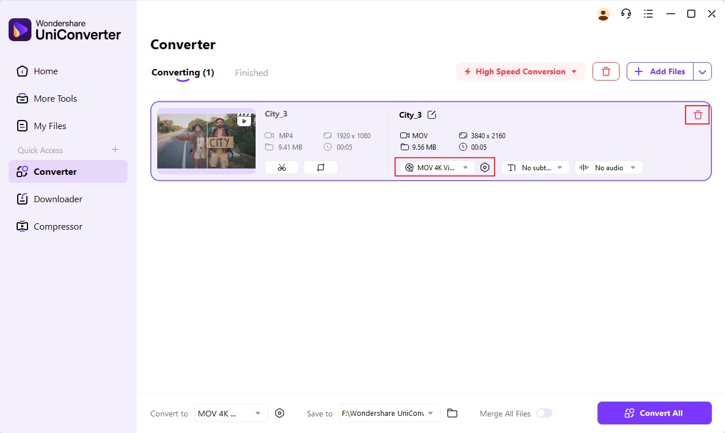Open bottom Convert to settings icon
Image resolution: width=725 pixels, height=433 pixels.
point(280,413)
